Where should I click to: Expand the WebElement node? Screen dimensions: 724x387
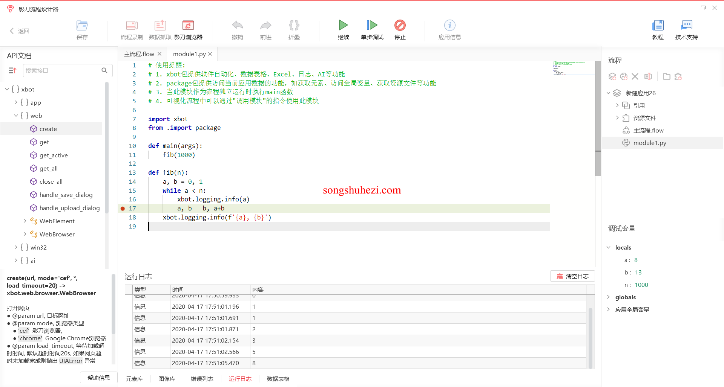(x=25, y=221)
